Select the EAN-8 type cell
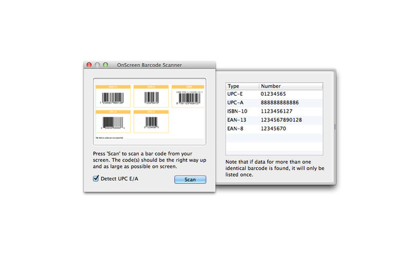 235,129
